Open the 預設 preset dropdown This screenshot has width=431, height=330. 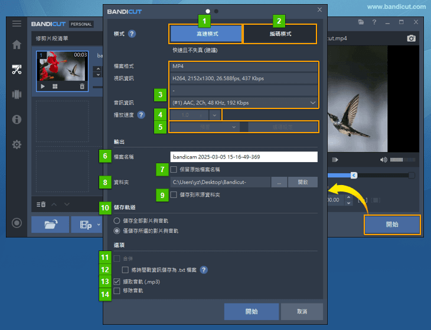pos(204,127)
